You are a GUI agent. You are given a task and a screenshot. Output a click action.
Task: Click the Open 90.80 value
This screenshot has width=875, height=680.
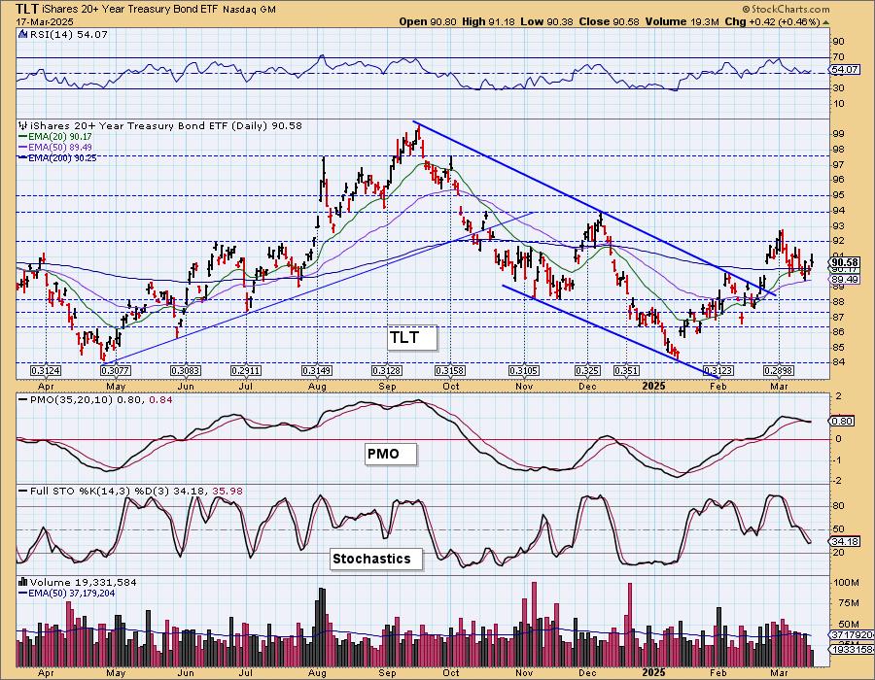[x=428, y=21]
